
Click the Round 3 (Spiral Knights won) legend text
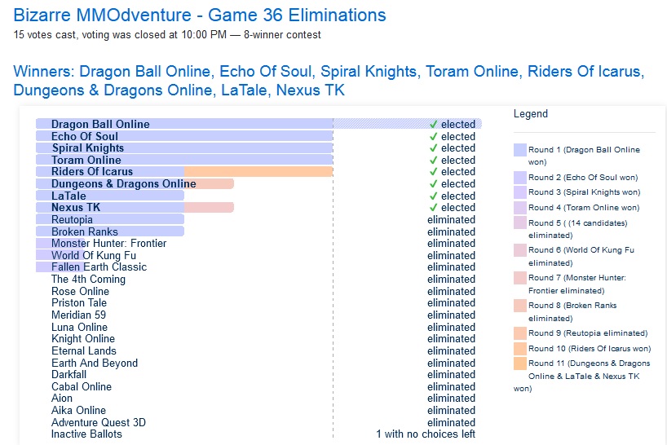click(584, 192)
